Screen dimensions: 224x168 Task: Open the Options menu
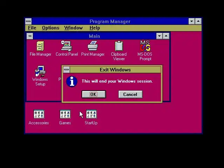click(50, 28)
